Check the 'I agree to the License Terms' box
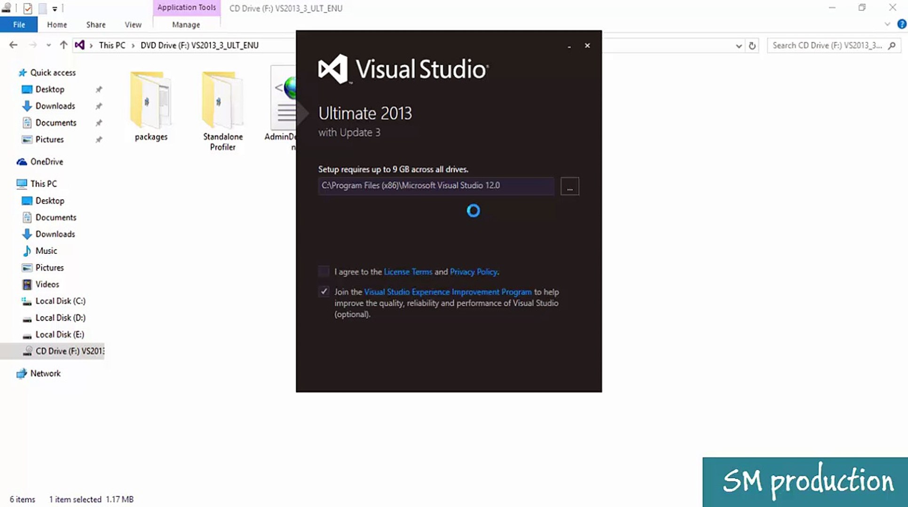The height and width of the screenshot is (507, 908). [x=324, y=271]
